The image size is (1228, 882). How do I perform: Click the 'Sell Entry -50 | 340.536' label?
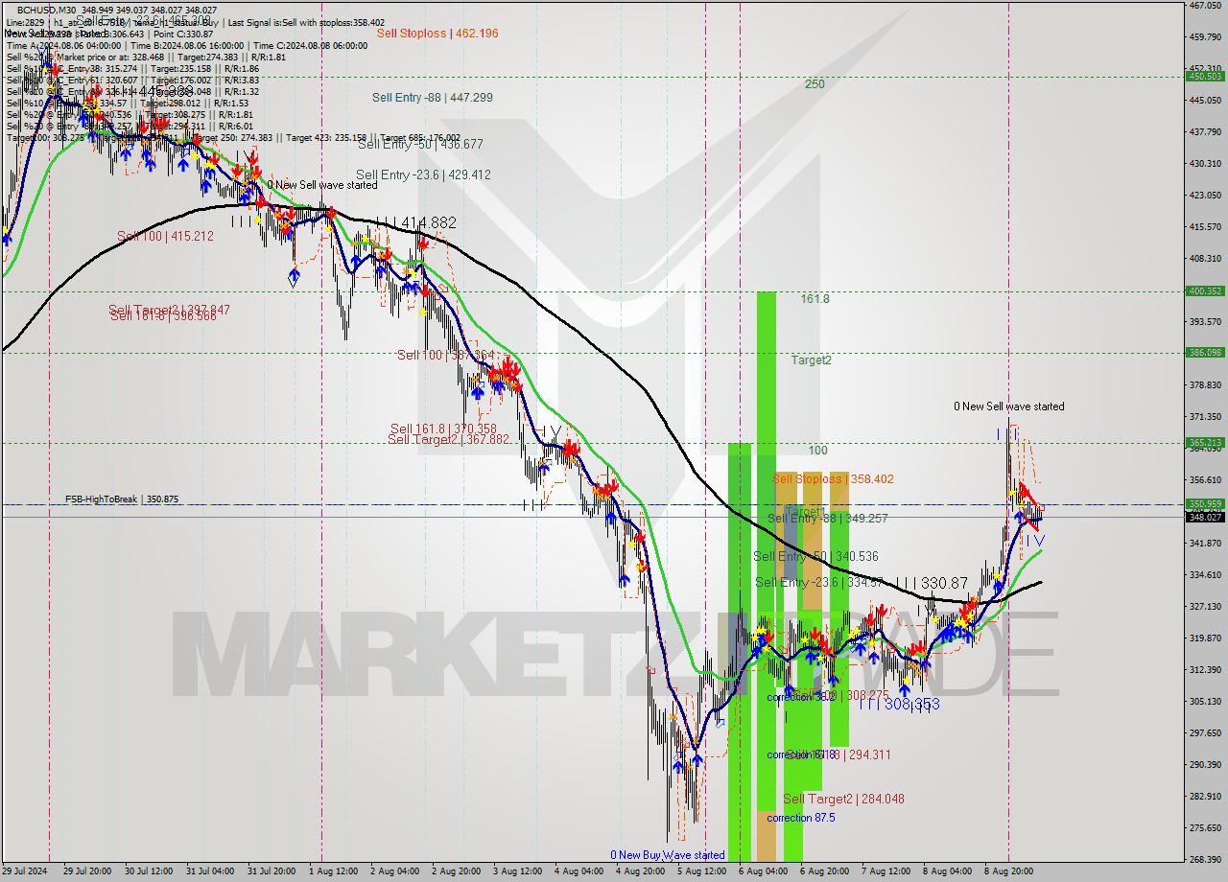tap(815, 557)
